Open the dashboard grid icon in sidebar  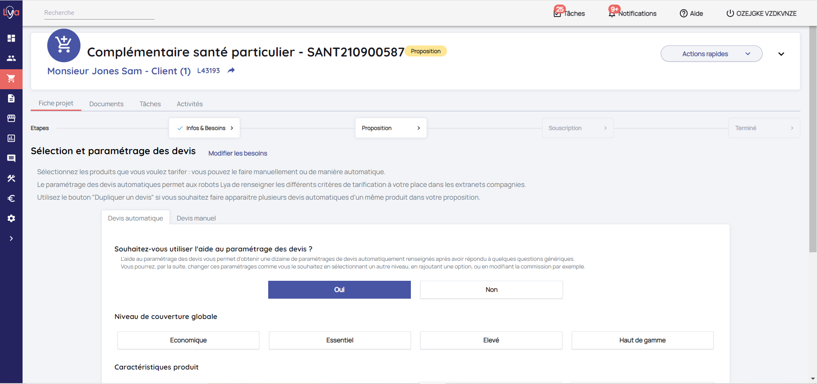coord(11,38)
